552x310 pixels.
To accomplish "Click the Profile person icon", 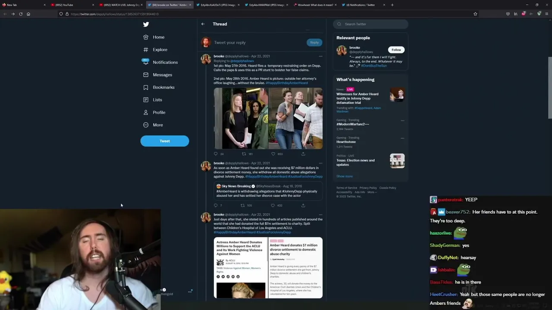I will [146, 112].
